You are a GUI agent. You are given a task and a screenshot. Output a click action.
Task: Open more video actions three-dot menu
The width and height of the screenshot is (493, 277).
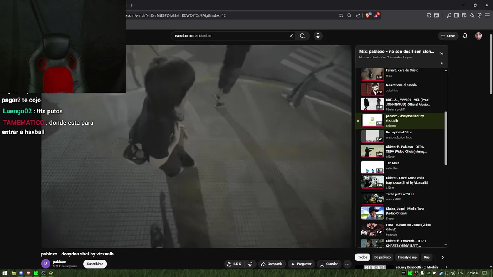(x=347, y=264)
